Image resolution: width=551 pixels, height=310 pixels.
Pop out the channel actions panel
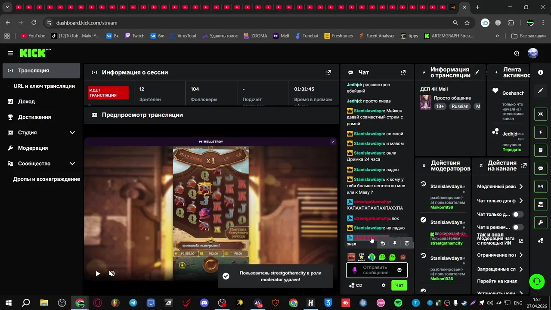pos(524,165)
